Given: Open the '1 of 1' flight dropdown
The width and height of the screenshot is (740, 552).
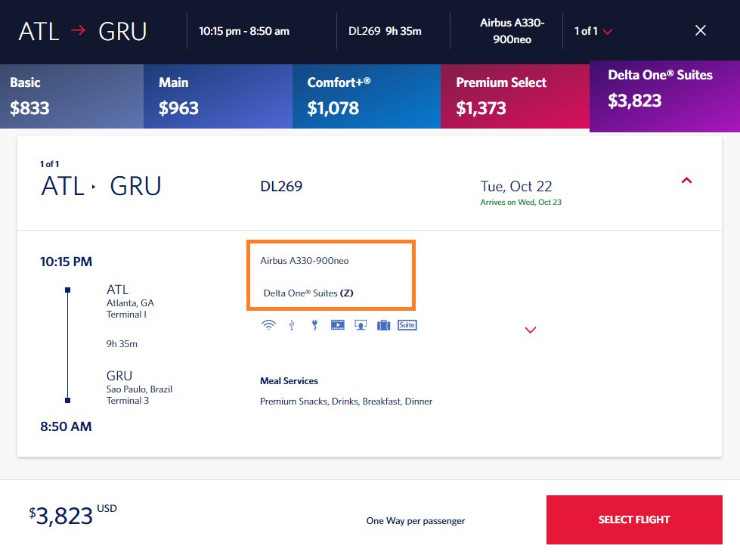Looking at the screenshot, I should pos(593,31).
